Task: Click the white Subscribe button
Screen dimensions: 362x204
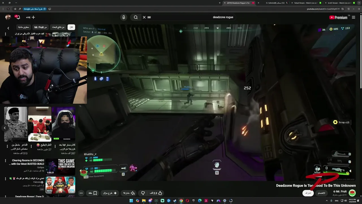Action: (x=308, y=193)
